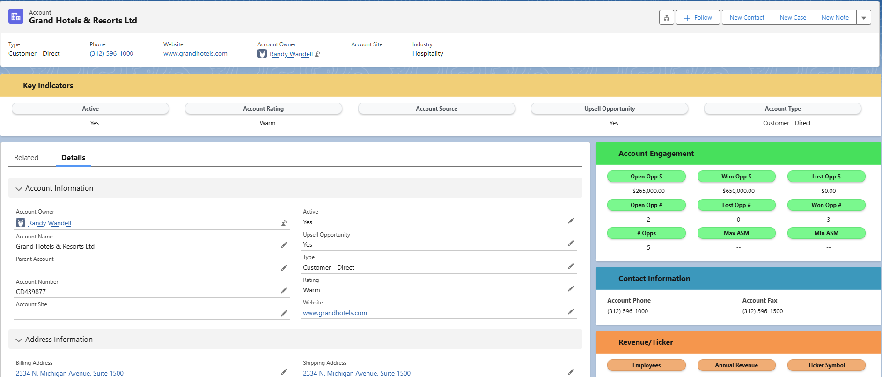Screen dimensions: 882x377
Task: Collapse the Address Information section
Action: 19,340
